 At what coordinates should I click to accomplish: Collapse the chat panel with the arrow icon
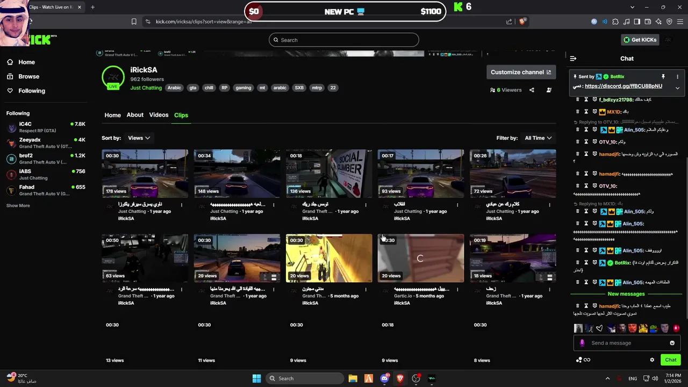(573, 59)
